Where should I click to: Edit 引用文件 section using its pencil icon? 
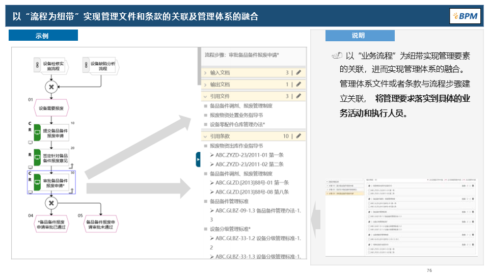coord(298,96)
